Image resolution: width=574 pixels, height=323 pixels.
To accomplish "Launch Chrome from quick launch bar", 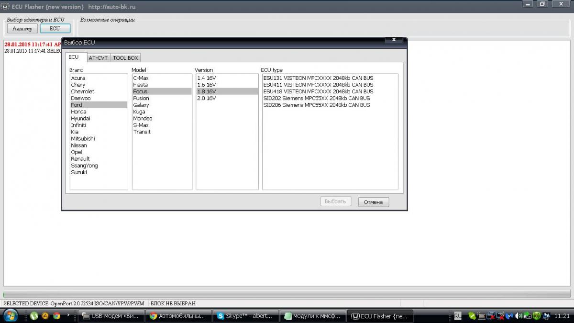I will (56, 316).
